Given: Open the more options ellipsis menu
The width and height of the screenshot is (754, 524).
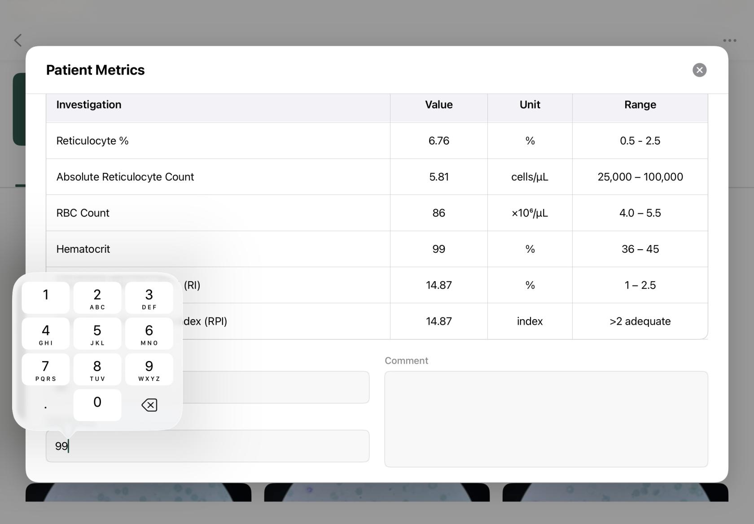Looking at the screenshot, I should pyautogui.click(x=729, y=40).
